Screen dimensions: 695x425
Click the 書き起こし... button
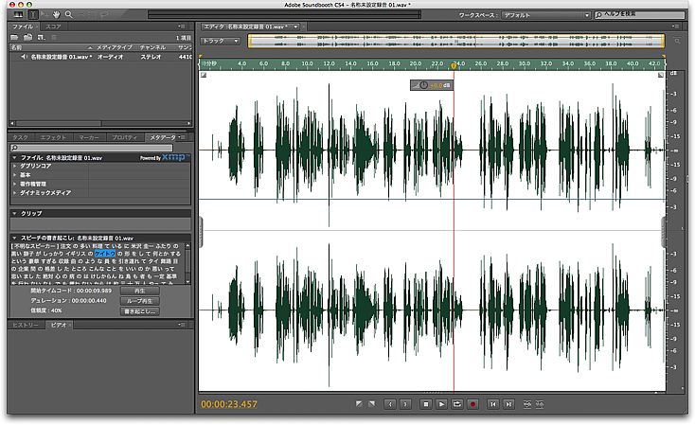point(138,310)
